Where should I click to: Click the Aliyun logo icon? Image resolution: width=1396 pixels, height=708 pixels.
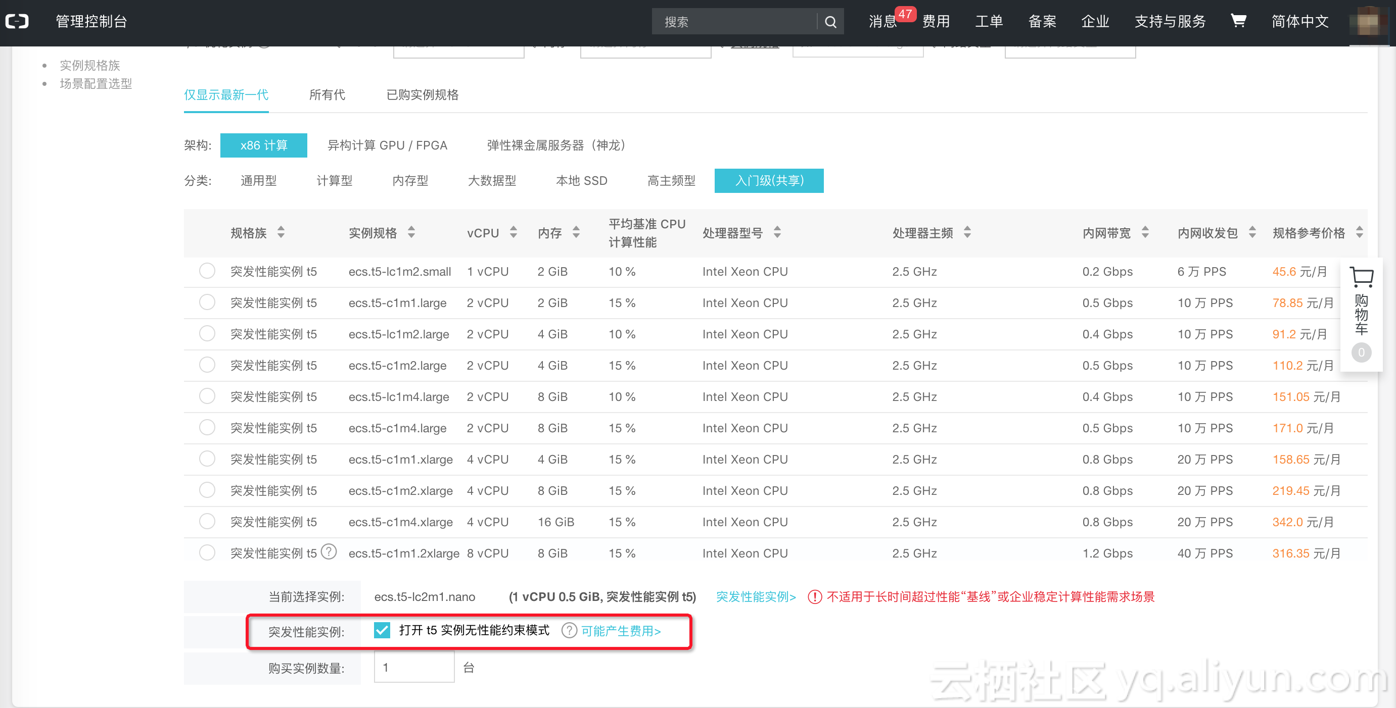(17, 22)
